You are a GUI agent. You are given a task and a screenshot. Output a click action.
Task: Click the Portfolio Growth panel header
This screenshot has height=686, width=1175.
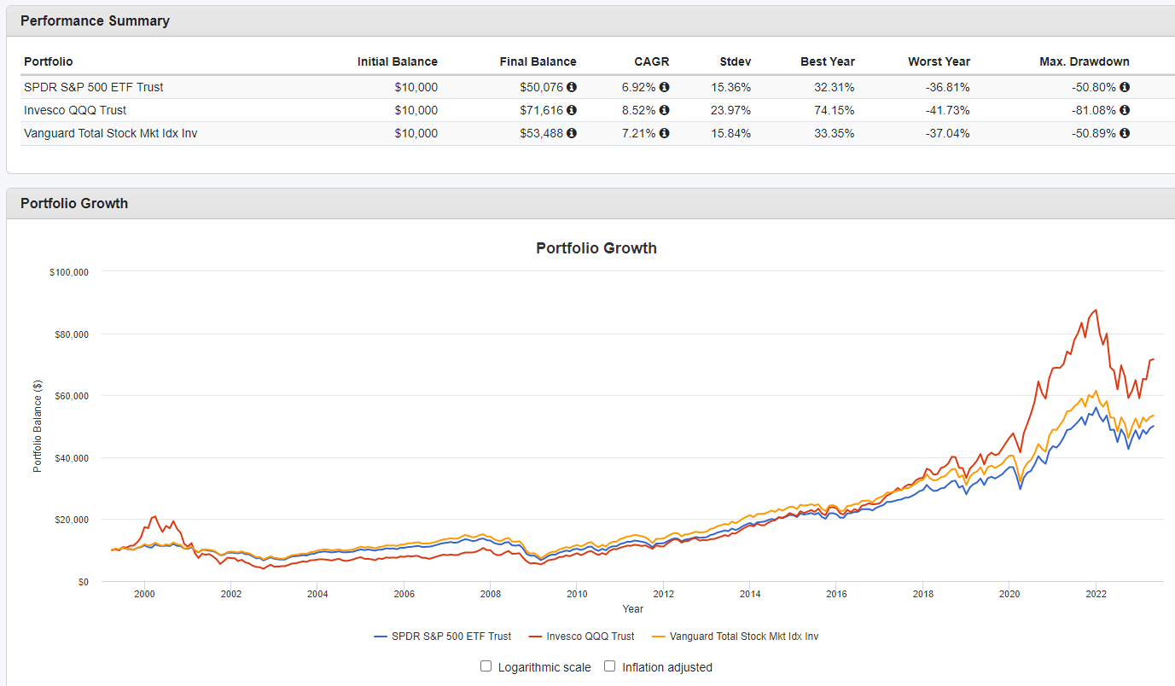[74, 203]
